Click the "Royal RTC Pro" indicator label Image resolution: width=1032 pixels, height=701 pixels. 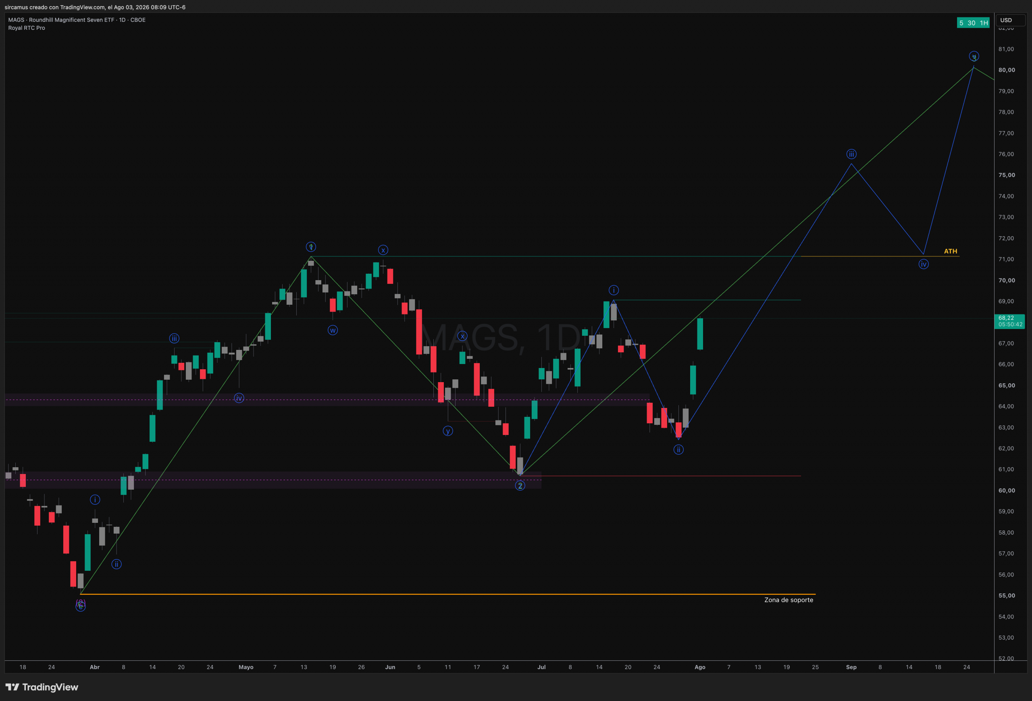pyautogui.click(x=27, y=28)
